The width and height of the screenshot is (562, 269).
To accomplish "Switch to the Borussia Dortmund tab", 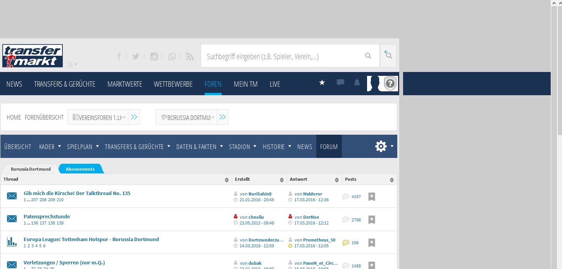I will pyautogui.click(x=31, y=169).
